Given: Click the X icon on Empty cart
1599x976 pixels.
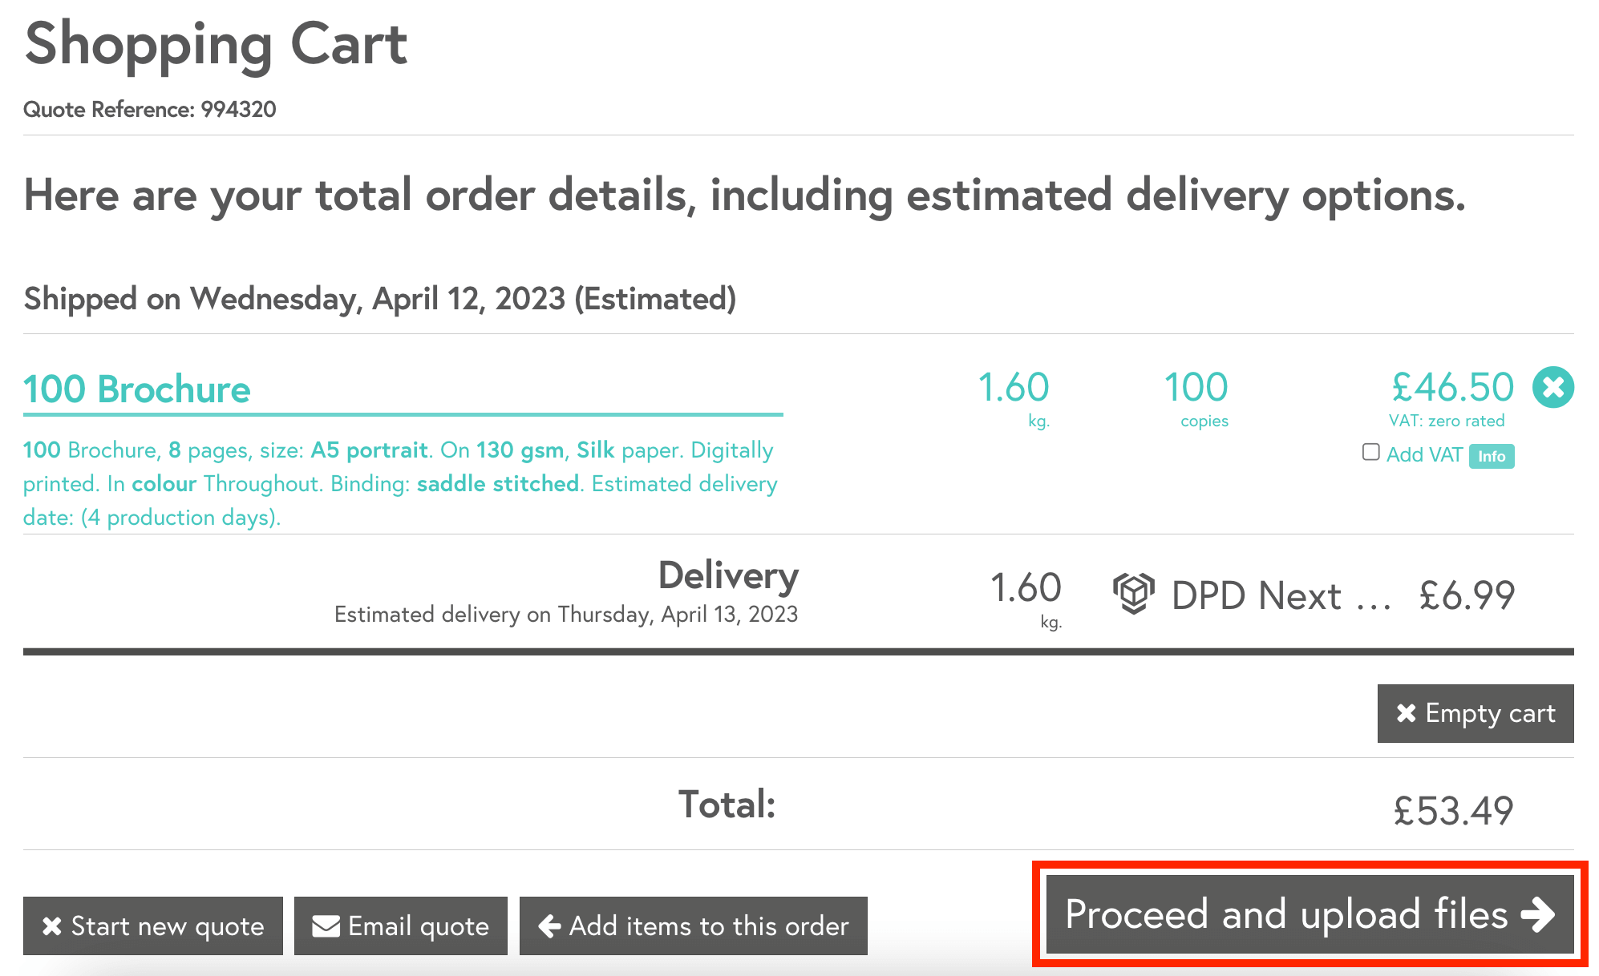Looking at the screenshot, I should click(x=1406, y=713).
